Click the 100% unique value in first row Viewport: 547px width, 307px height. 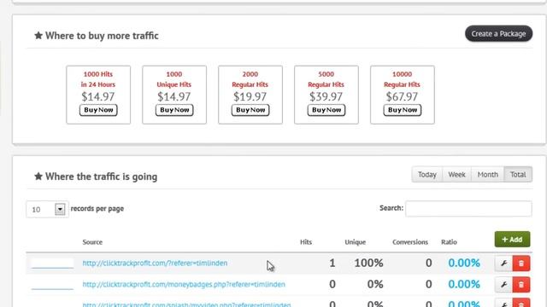[368, 264]
